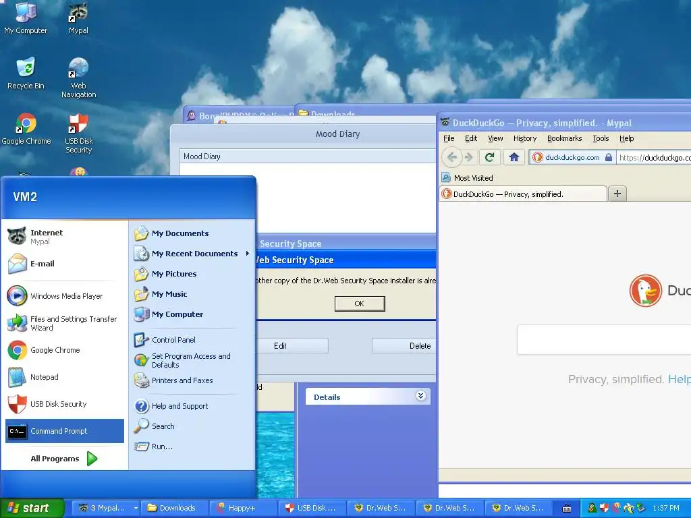Select the Web Navigation desktop shortcut
This screenshot has height=518, width=691.
(x=78, y=78)
